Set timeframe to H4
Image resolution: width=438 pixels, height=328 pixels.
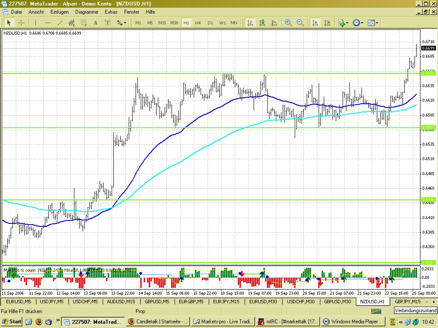click(x=198, y=23)
